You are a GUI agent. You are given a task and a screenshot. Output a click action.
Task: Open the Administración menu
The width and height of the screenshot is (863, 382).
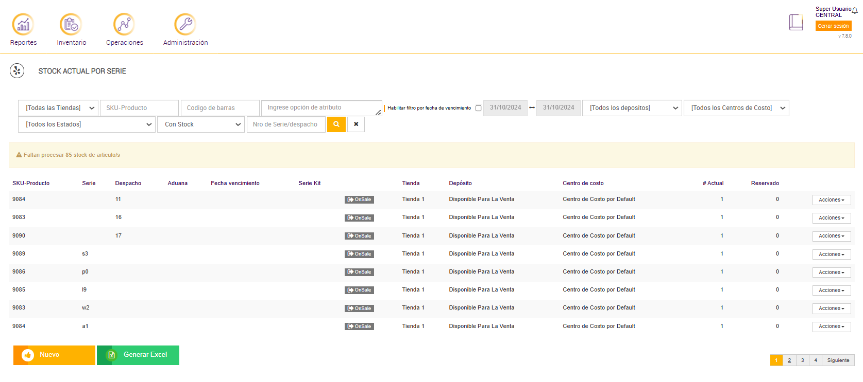(x=185, y=30)
